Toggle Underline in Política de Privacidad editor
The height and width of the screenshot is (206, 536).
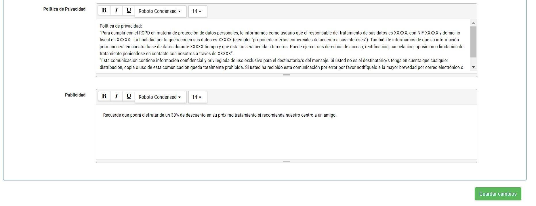pos(129,10)
